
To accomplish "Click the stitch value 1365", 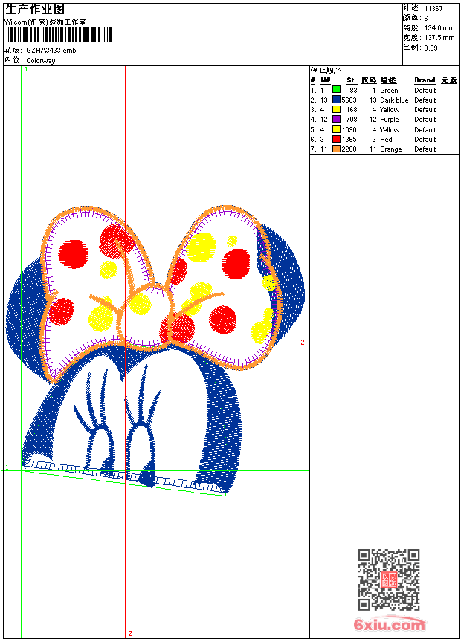I will click(x=349, y=140).
